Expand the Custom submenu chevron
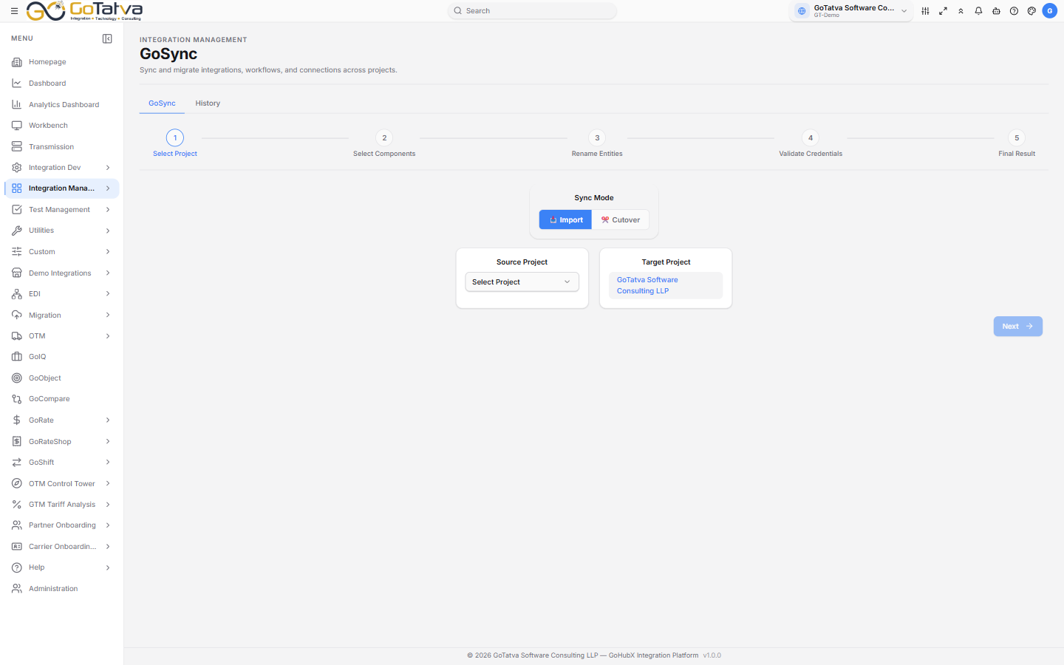1064x665 pixels. coord(108,252)
